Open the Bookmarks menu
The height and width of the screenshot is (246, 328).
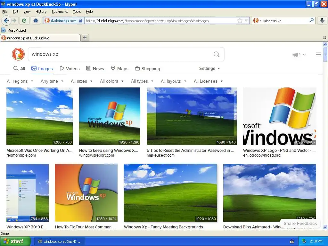tap(60, 12)
